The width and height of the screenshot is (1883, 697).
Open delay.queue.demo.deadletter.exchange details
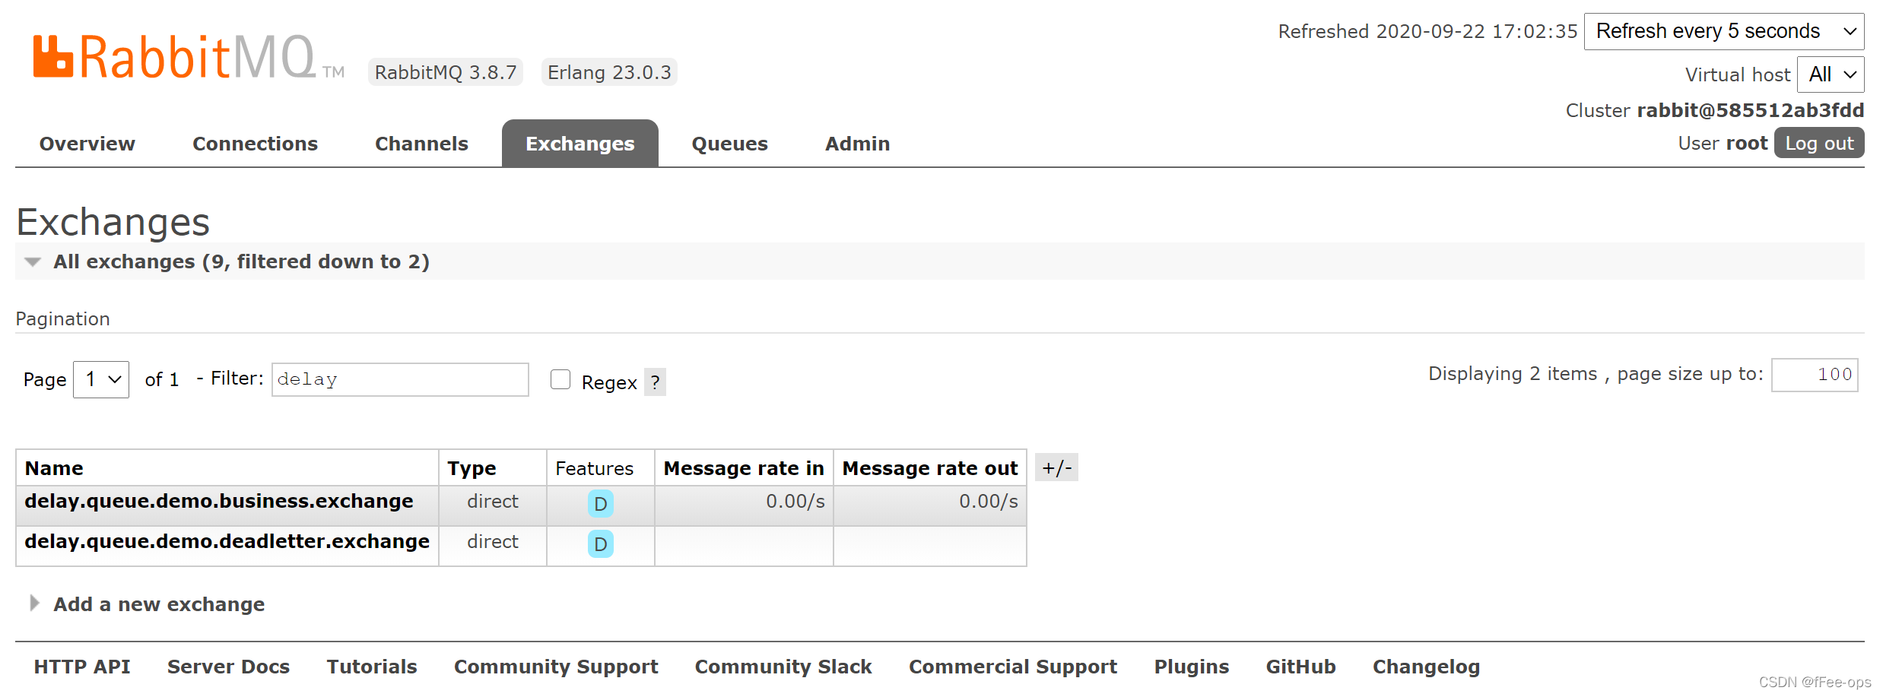227,541
